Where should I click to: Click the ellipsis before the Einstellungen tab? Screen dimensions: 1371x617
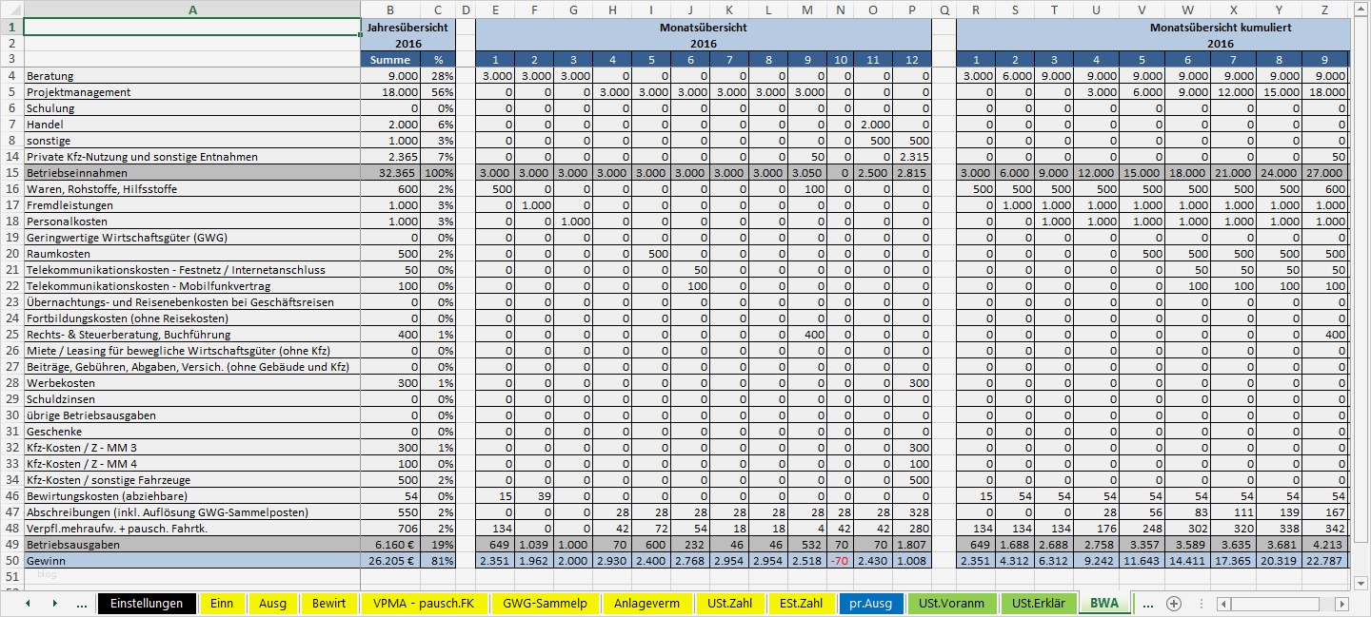pyautogui.click(x=80, y=603)
